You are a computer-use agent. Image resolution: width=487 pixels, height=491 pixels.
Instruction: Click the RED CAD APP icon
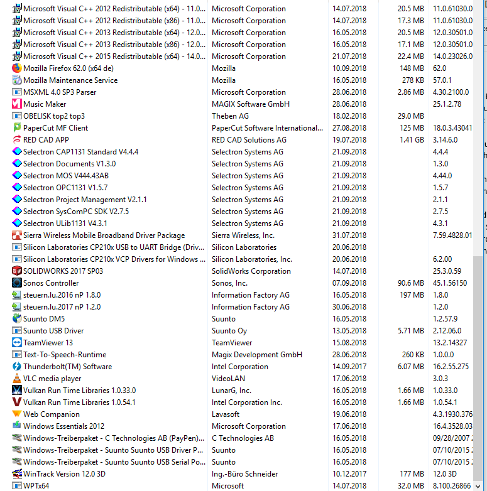tap(16, 139)
